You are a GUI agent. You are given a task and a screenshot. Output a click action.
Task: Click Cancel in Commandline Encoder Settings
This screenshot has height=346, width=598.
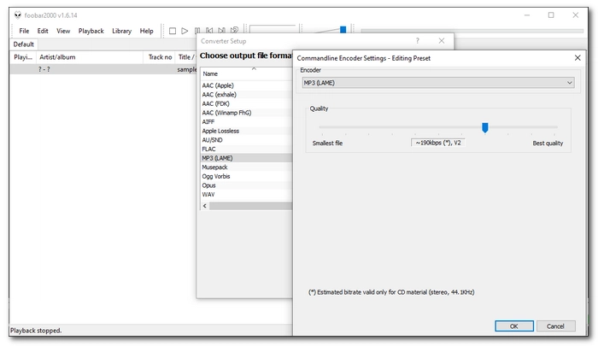[555, 326]
